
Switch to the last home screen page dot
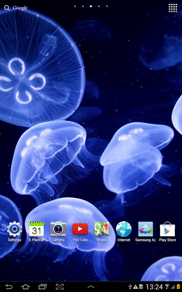[107, 6]
